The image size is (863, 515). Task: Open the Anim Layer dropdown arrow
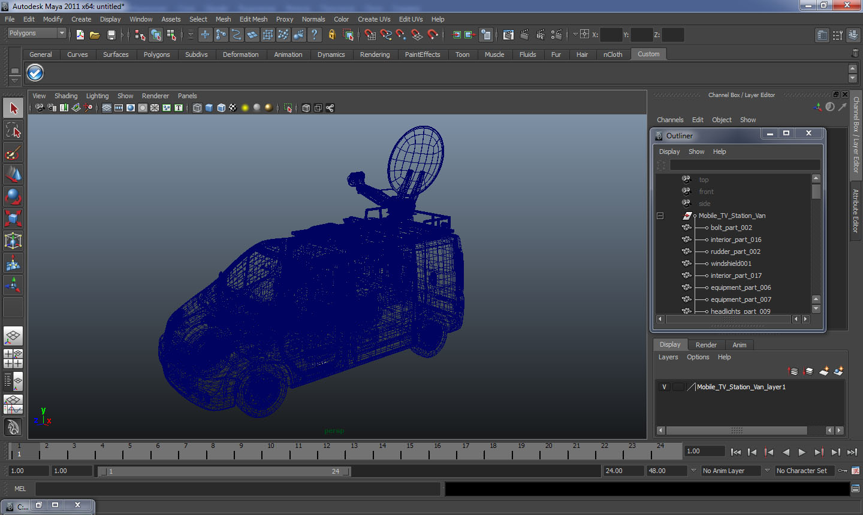(x=693, y=471)
